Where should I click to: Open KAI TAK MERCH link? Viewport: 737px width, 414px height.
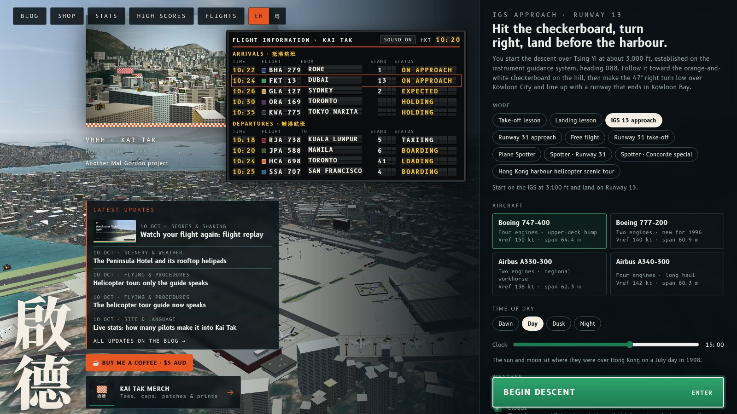coord(163,392)
